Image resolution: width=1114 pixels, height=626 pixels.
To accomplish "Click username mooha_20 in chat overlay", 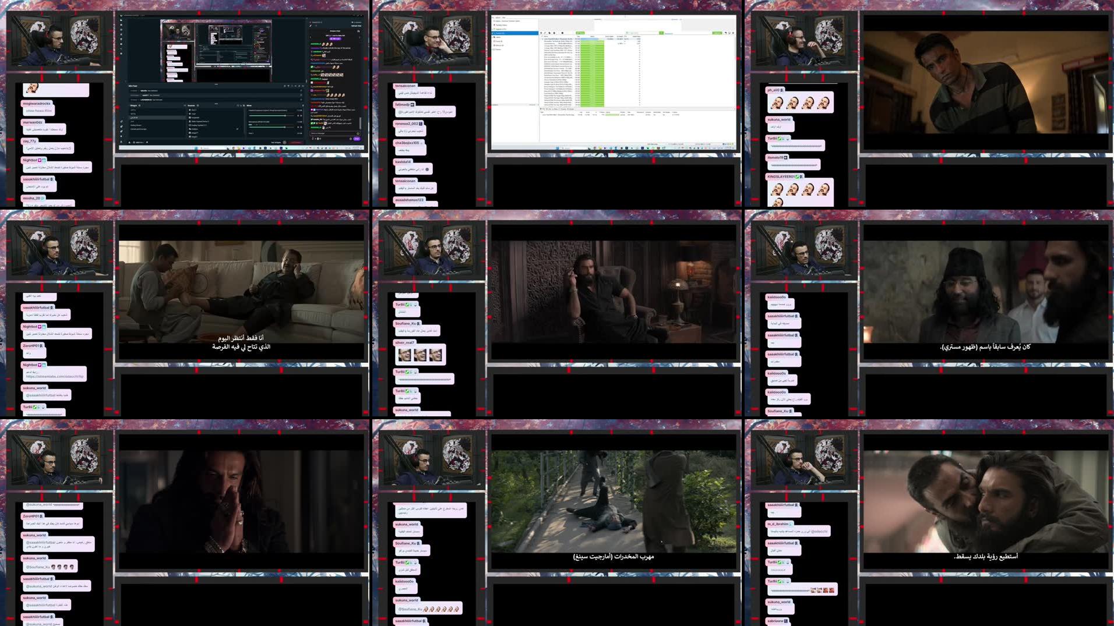I will (x=31, y=198).
